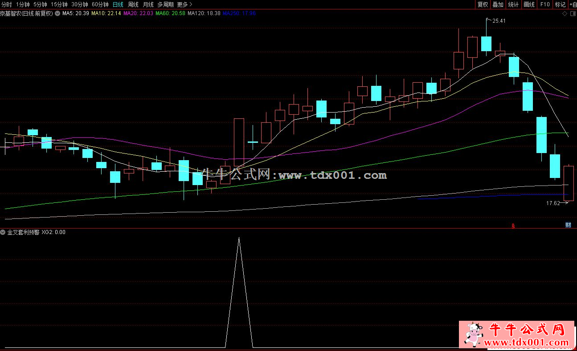Click the 财 marker at chart bottom right
The image size is (577, 351).
(x=568, y=225)
